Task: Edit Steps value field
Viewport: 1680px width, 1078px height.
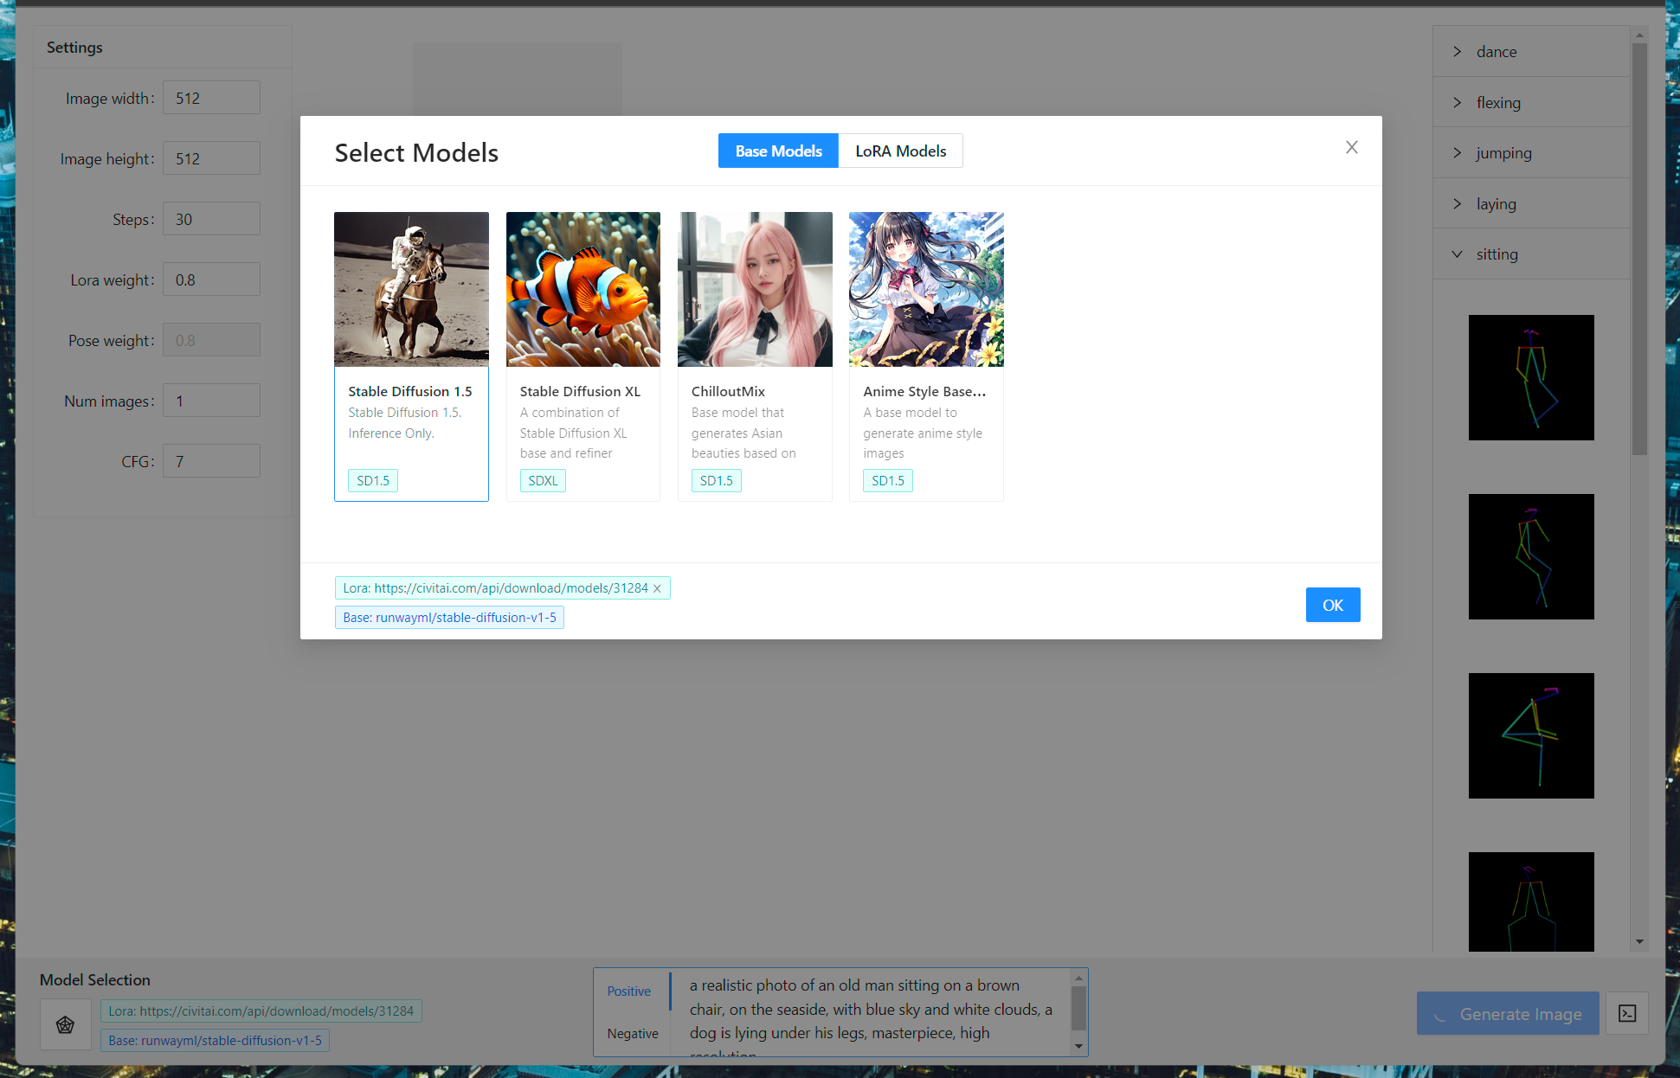Action: [x=211, y=219]
